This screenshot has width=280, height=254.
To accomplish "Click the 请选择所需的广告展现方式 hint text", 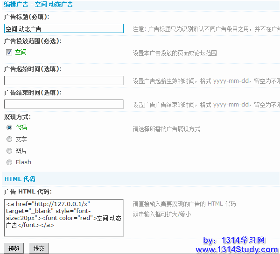I will click(166, 129).
